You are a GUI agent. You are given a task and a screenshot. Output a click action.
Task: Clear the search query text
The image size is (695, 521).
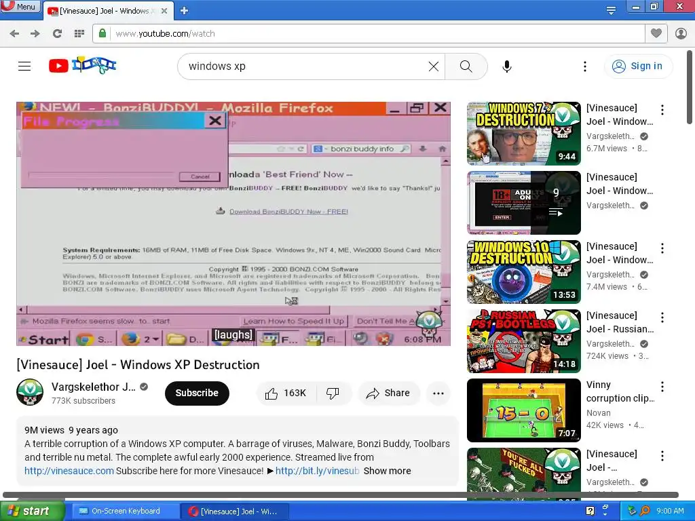434,66
